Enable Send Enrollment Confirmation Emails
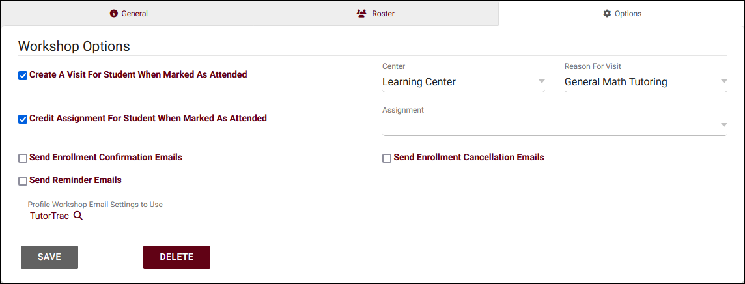This screenshot has width=745, height=284. coord(23,158)
